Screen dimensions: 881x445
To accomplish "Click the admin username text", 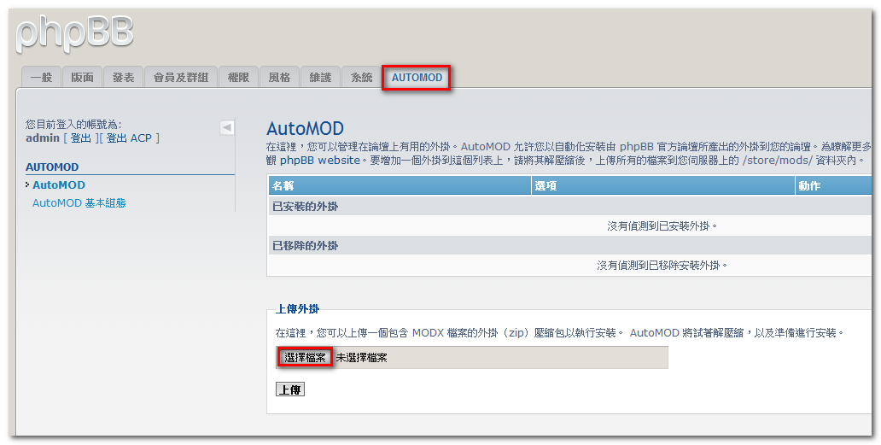I will (43, 138).
